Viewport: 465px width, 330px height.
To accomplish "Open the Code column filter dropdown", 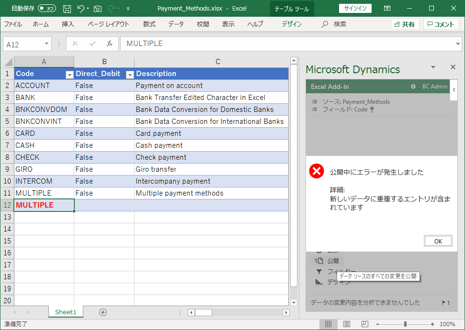I will click(69, 75).
